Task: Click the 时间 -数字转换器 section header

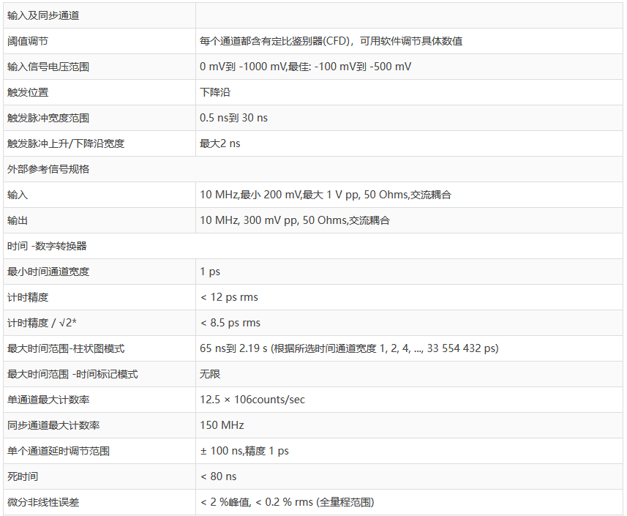Action: [x=47, y=246]
